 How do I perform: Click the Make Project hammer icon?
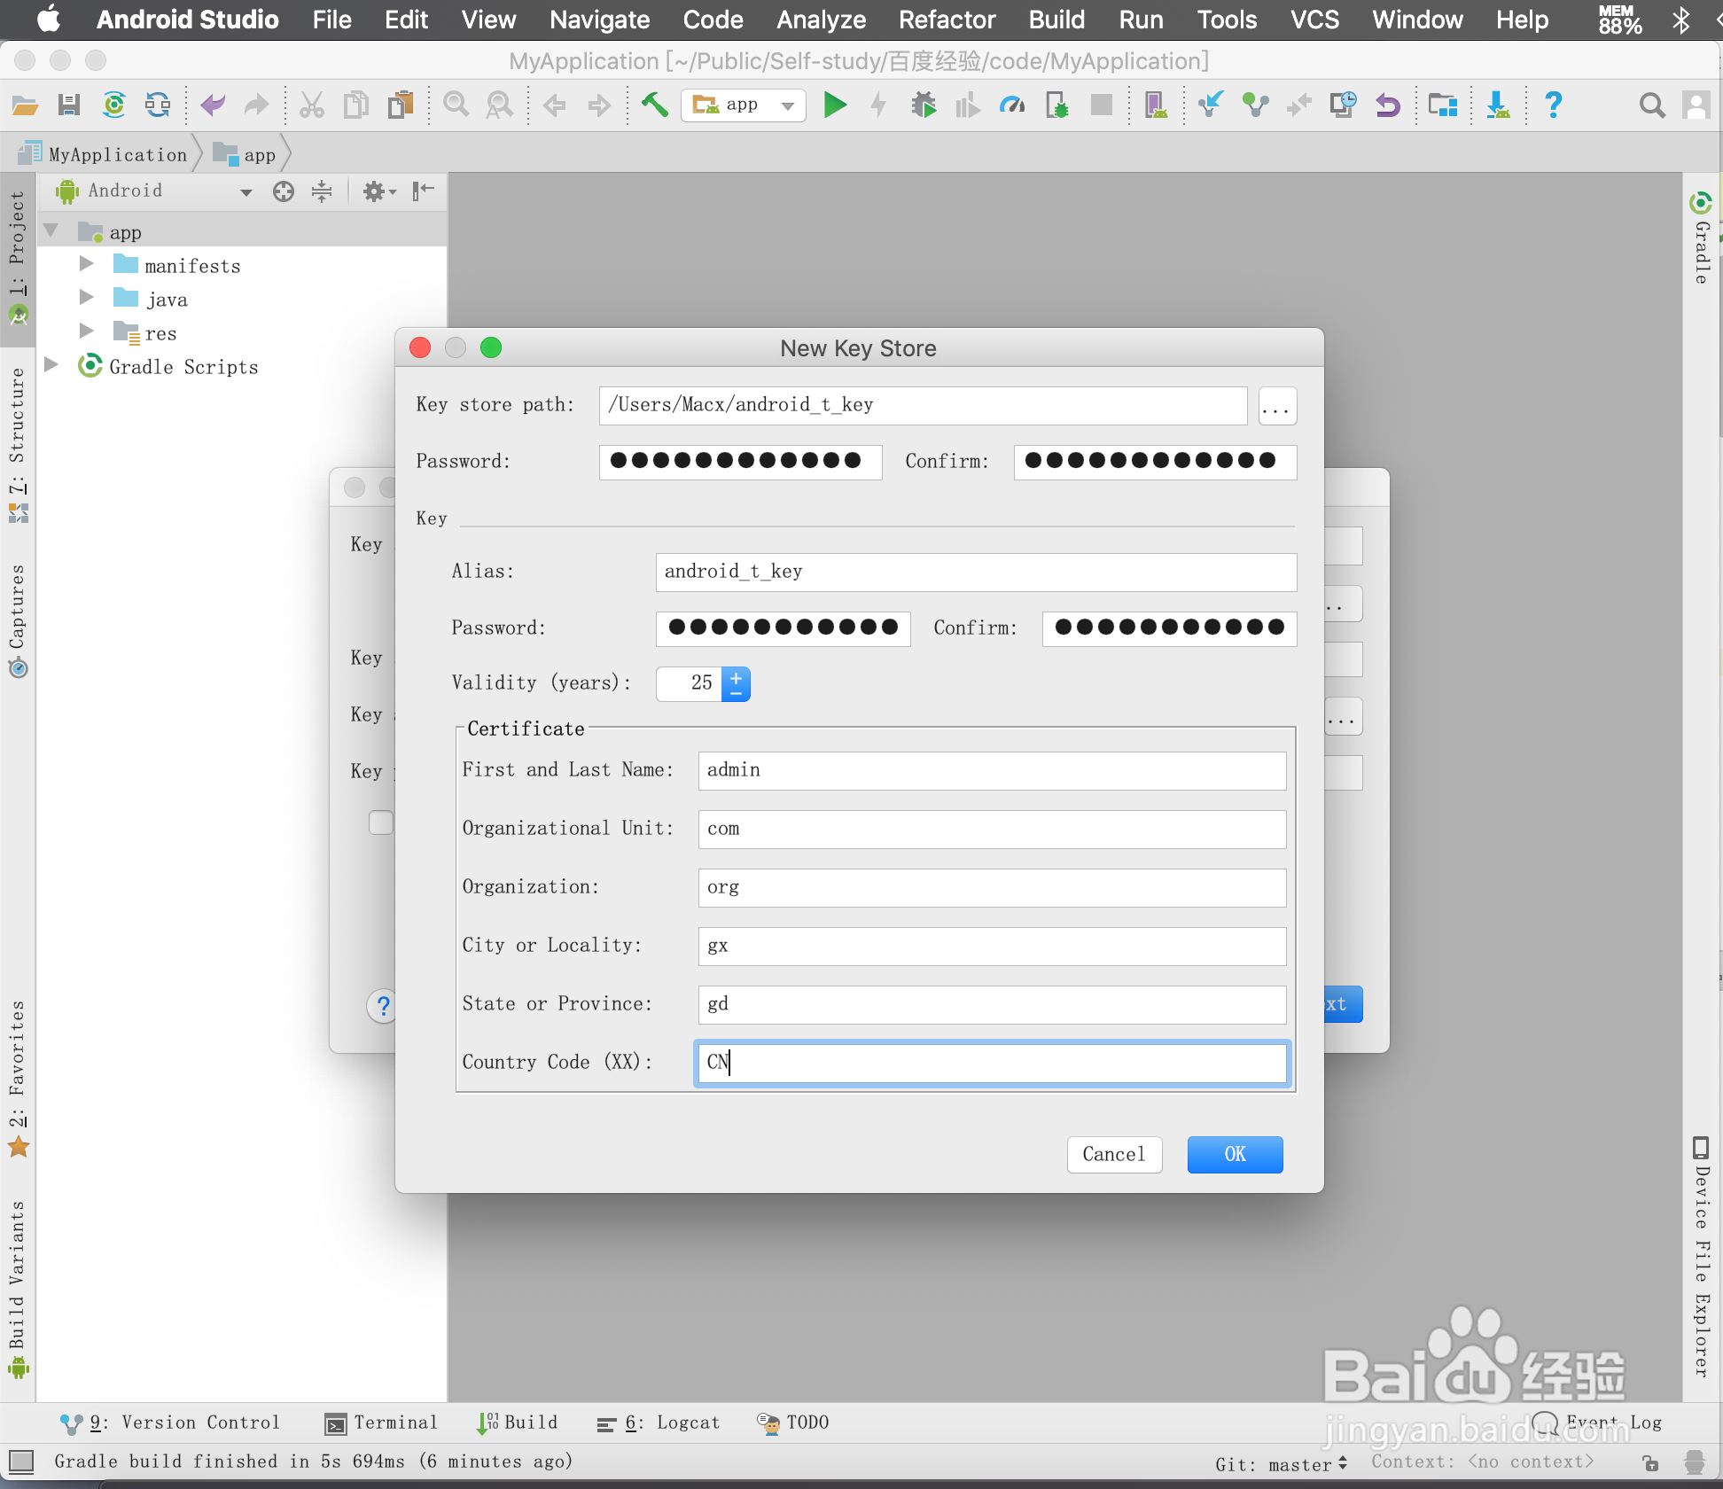click(x=654, y=105)
